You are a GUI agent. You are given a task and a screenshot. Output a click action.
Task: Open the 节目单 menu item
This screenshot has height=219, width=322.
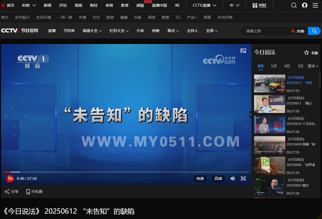69,31
